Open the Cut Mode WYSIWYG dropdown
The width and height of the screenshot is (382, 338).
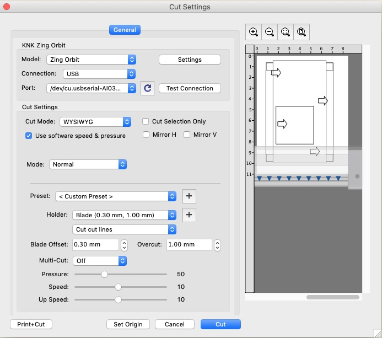(95, 122)
